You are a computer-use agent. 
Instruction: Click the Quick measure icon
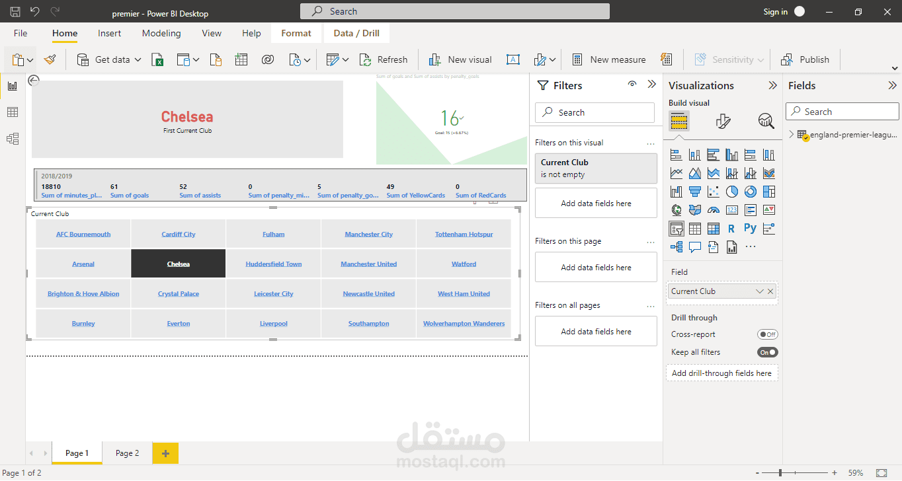(666, 59)
